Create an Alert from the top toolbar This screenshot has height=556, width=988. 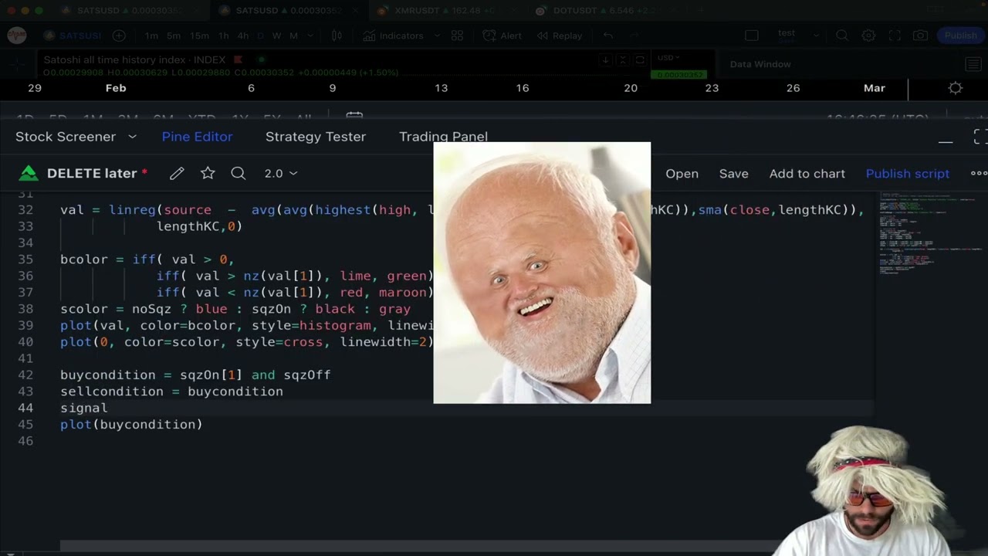(x=502, y=36)
